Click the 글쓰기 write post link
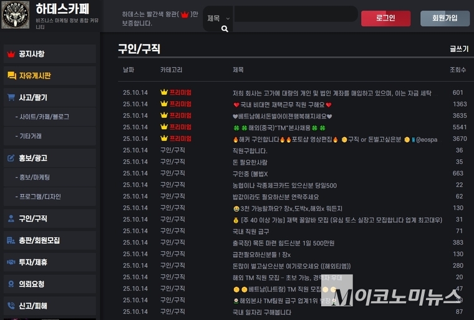 point(458,49)
